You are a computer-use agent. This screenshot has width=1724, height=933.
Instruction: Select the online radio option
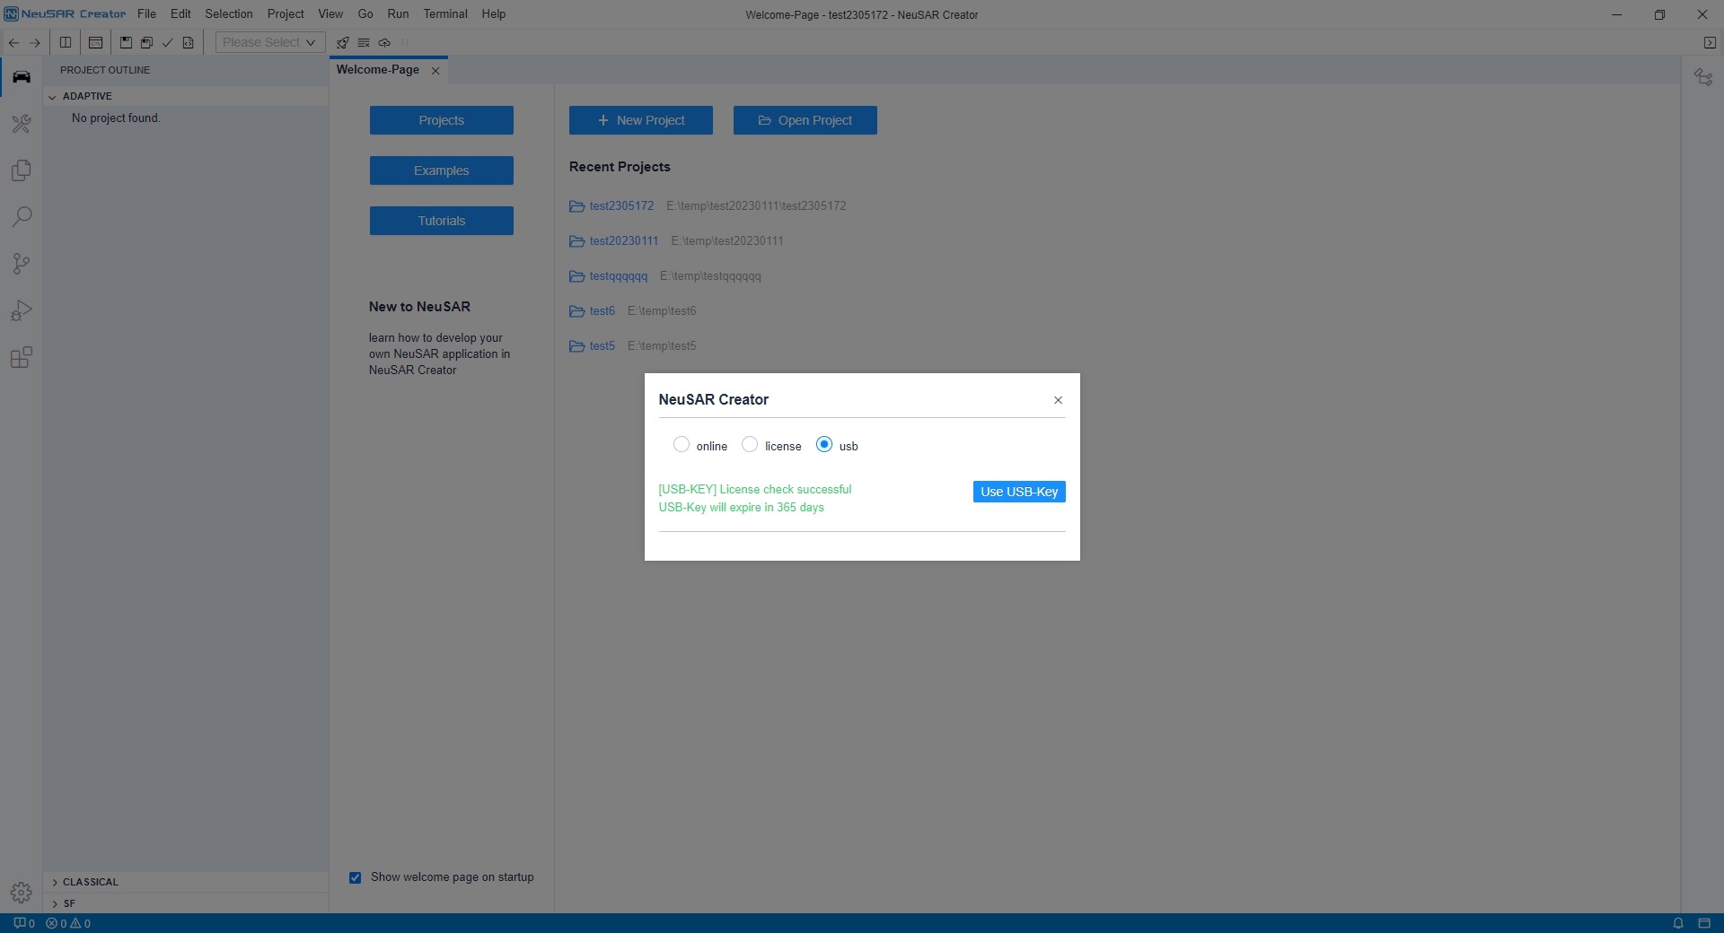[682, 445]
